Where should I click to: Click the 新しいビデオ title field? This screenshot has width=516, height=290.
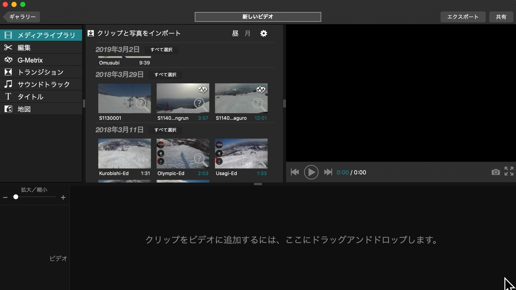(258, 17)
